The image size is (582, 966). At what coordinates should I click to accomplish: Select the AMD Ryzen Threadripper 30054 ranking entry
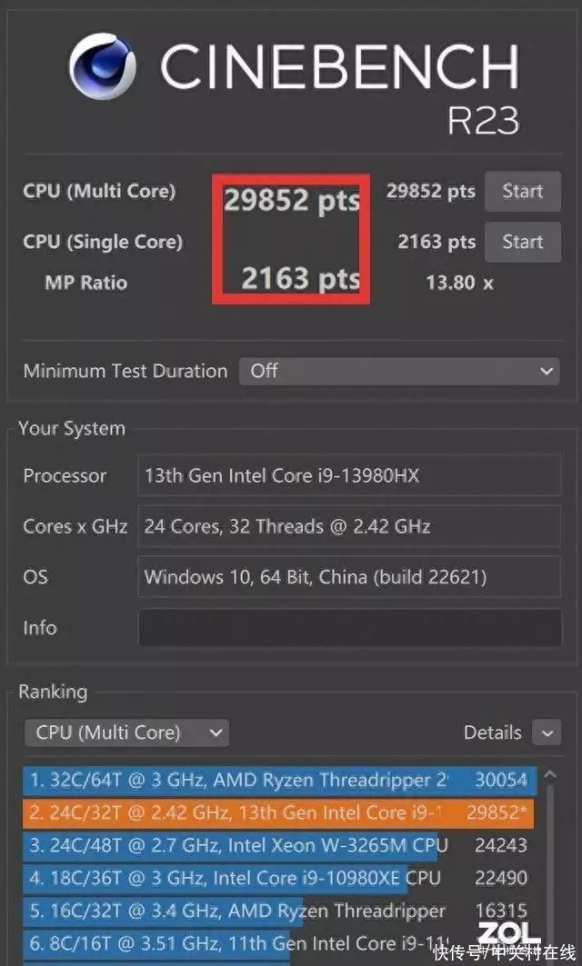(280, 781)
